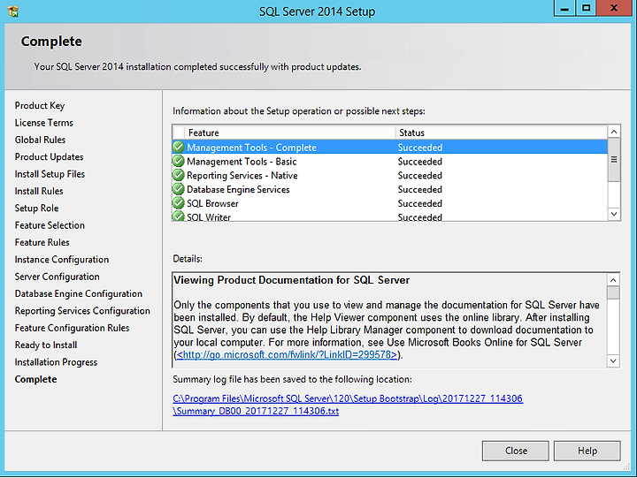The image size is (637, 478).
Task: Open the Summary_DB00 text file link
Action: coord(256,411)
